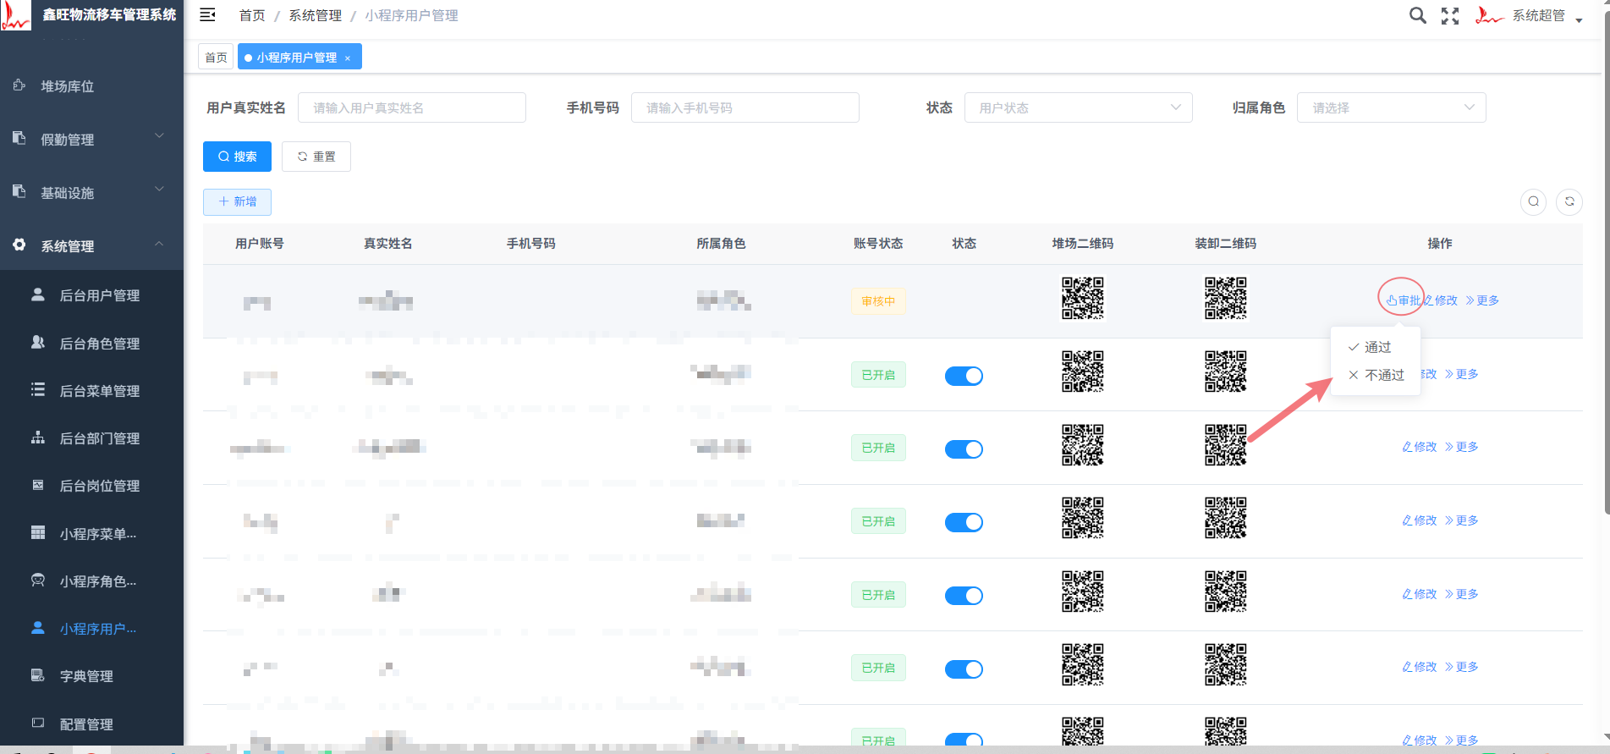
Task: Toggle the status switch in third row
Action: click(x=964, y=449)
